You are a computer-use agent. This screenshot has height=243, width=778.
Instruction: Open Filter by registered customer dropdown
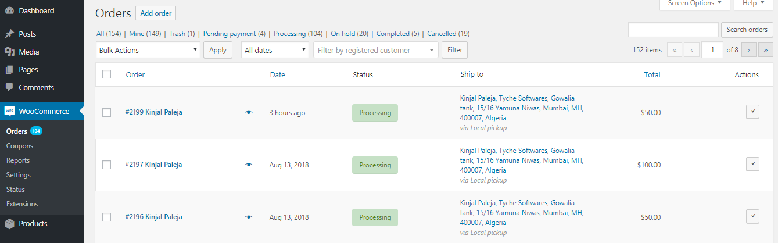click(375, 50)
